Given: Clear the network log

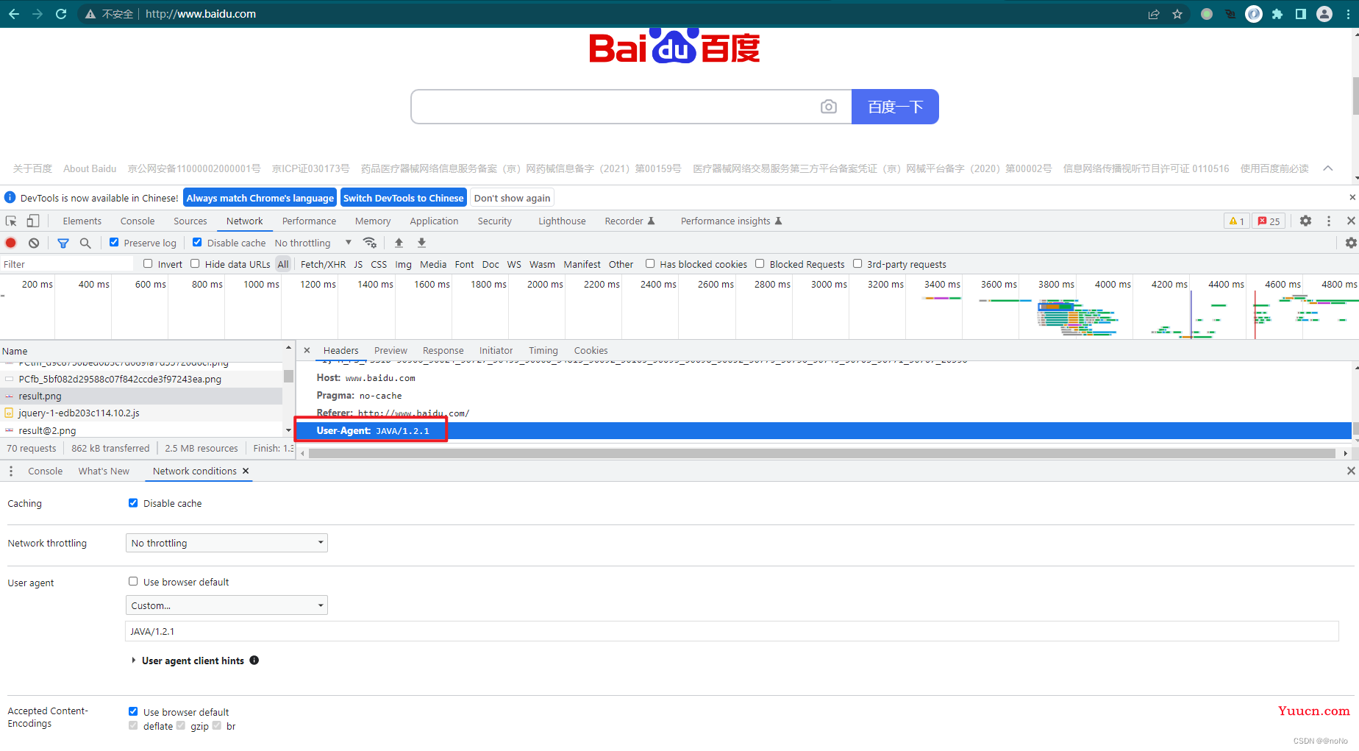Looking at the screenshot, I should [34, 243].
